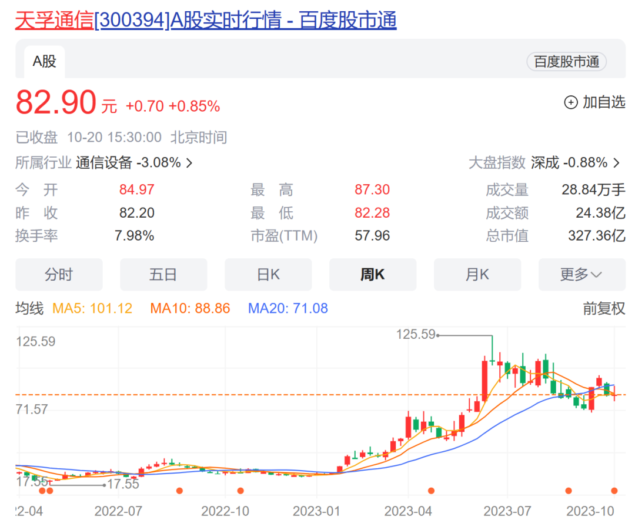Image resolution: width=635 pixels, height=523 pixels.
Task: Click the 今开 value 84.97
Action: click(x=136, y=189)
